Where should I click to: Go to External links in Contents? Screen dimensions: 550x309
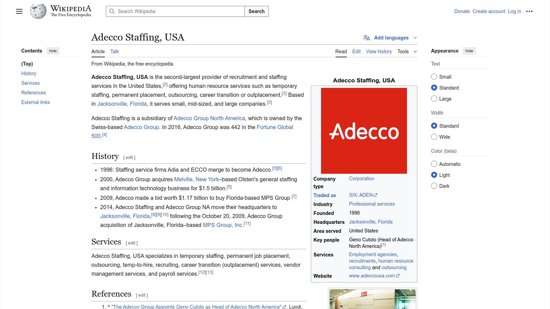pos(35,102)
